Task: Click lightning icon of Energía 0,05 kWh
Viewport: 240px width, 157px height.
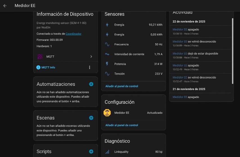Action: tap(107, 35)
